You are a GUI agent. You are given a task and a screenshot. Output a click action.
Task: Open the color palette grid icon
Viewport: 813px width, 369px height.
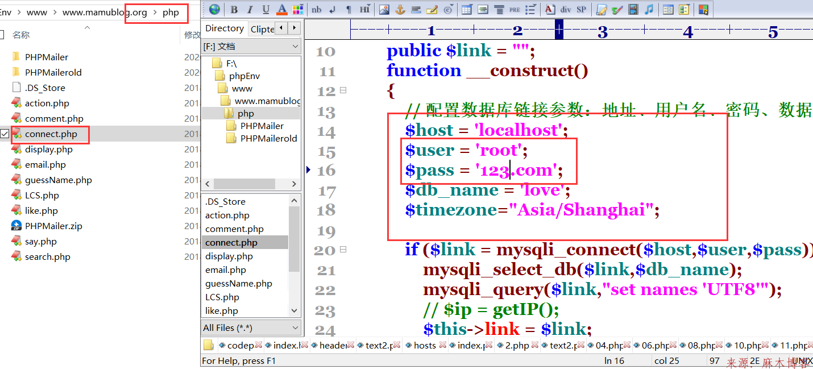pos(297,9)
